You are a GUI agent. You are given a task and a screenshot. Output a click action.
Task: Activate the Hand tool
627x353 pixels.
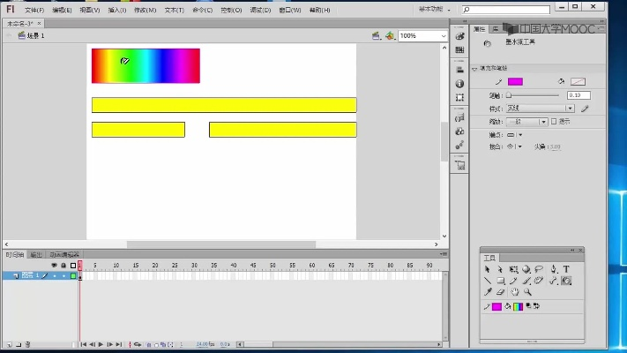click(x=514, y=292)
